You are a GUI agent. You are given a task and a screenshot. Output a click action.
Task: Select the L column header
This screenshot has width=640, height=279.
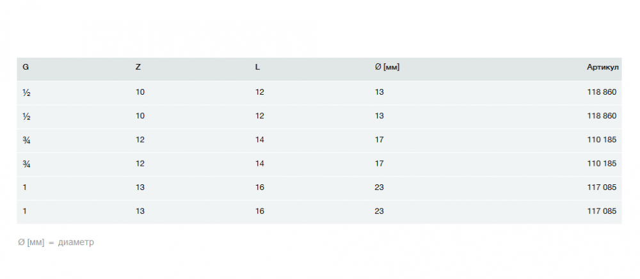257,67
